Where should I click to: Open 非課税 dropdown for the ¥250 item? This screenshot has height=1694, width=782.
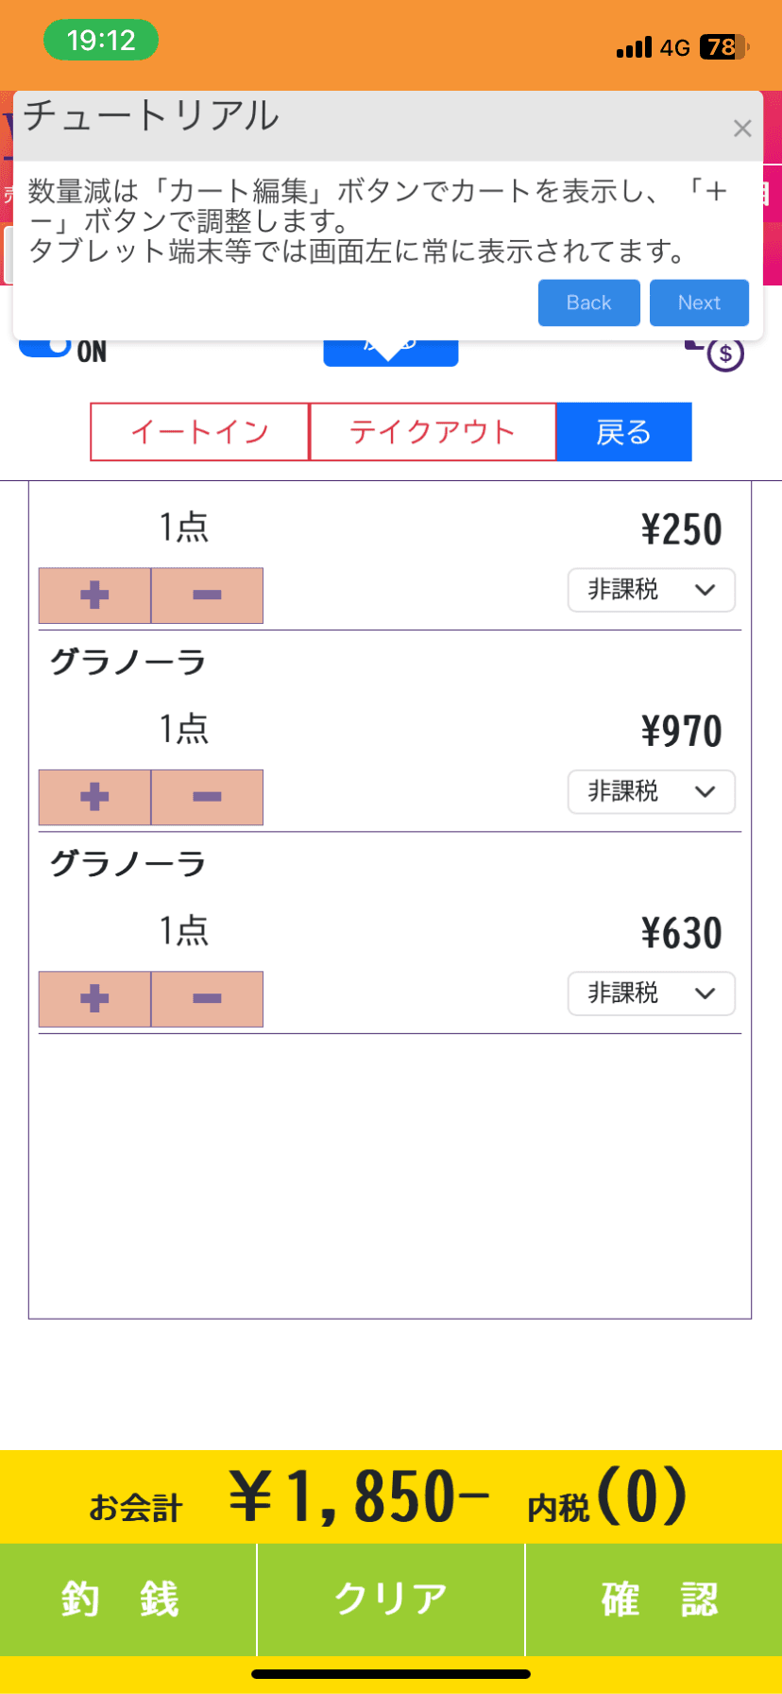[x=651, y=590]
